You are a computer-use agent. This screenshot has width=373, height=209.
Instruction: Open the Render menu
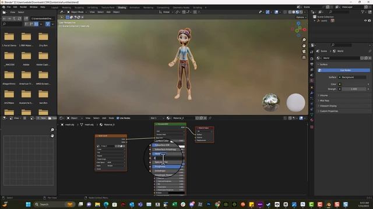[x=23, y=7]
